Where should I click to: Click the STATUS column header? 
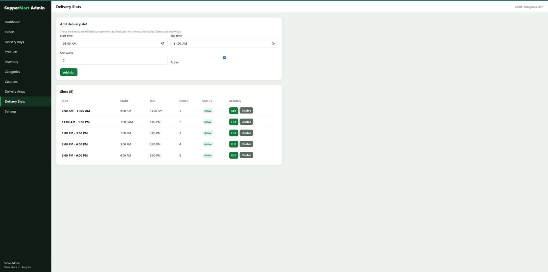(x=207, y=101)
